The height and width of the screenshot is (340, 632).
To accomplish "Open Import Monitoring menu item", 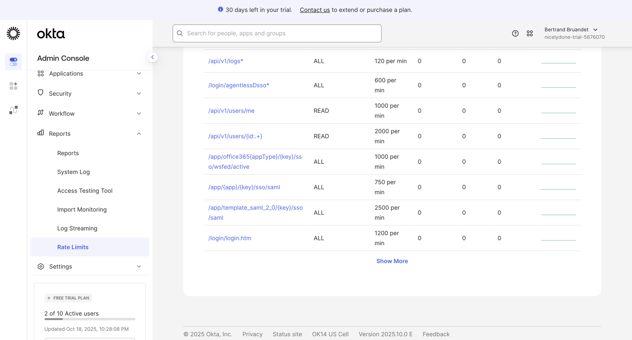I will point(82,210).
